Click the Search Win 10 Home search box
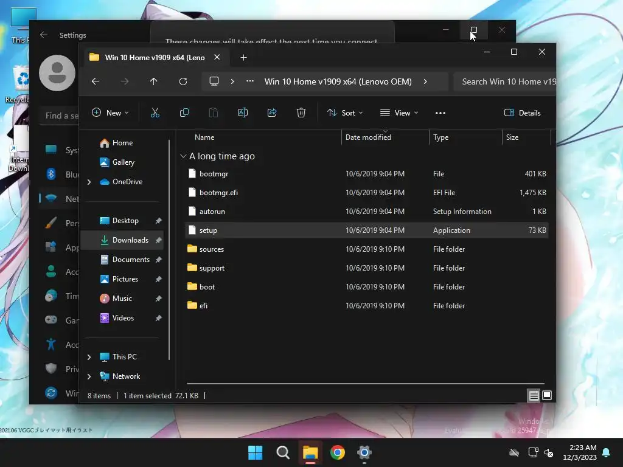623x467 pixels. 504,81
